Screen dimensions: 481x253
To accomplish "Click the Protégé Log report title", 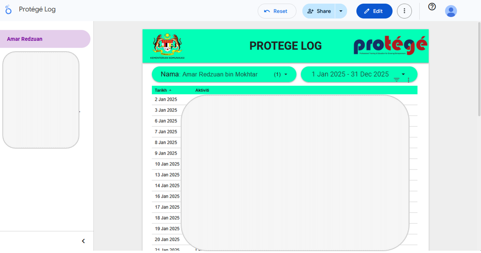I will pyautogui.click(x=37, y=9).
